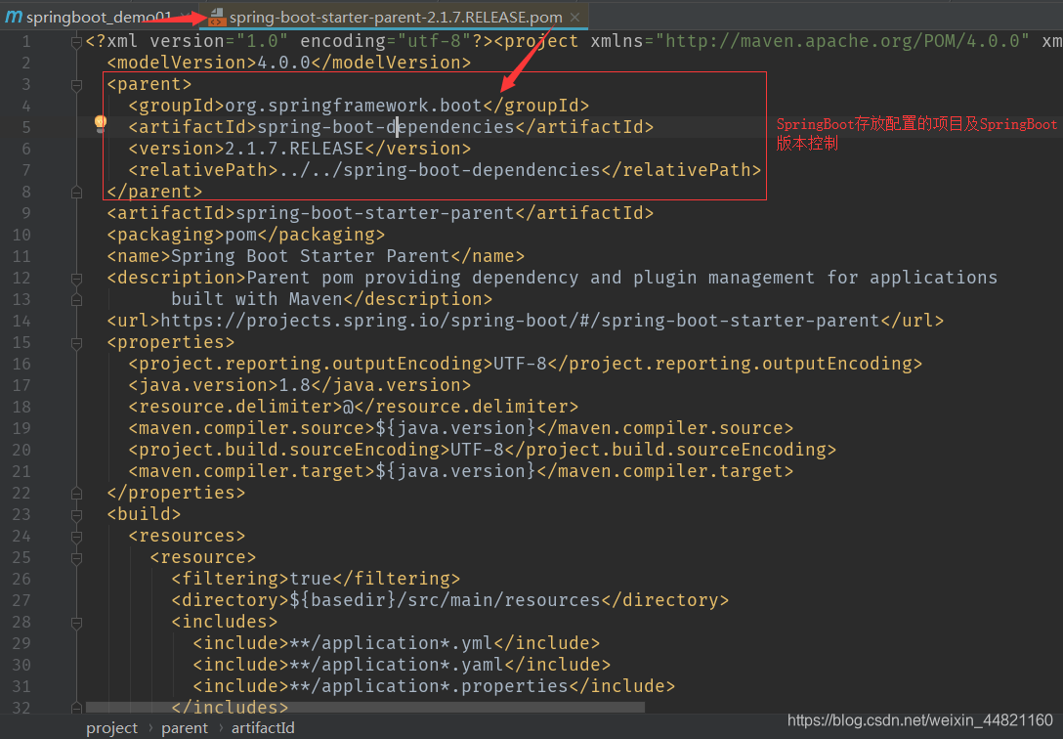Click the 'built with Maven' description line
The image size is (1063, 739).
click(331, 299)
